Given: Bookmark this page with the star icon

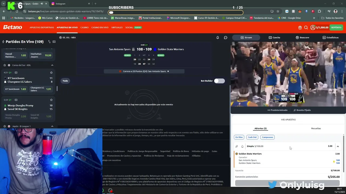Looking at the screenshot, I should click(x=278, y=11).
